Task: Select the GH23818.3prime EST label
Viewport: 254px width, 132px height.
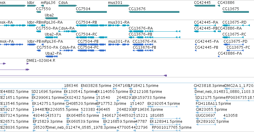Action: 209,85
